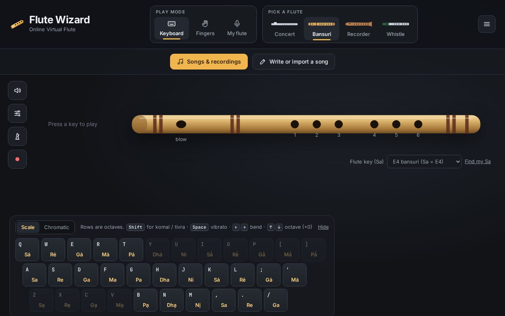Viewport: 505px width, 316px height.
Task: Select the Concert flute
Action: click(x=284, y=28)
